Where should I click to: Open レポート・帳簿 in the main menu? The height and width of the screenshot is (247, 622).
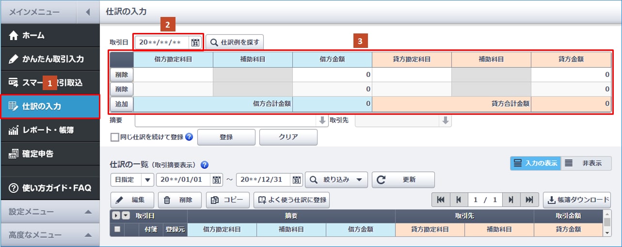click(x=49, y=130)
